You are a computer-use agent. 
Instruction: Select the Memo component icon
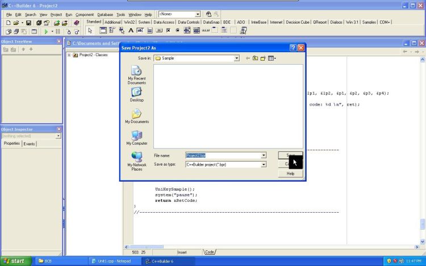click(x=149, y=31)
